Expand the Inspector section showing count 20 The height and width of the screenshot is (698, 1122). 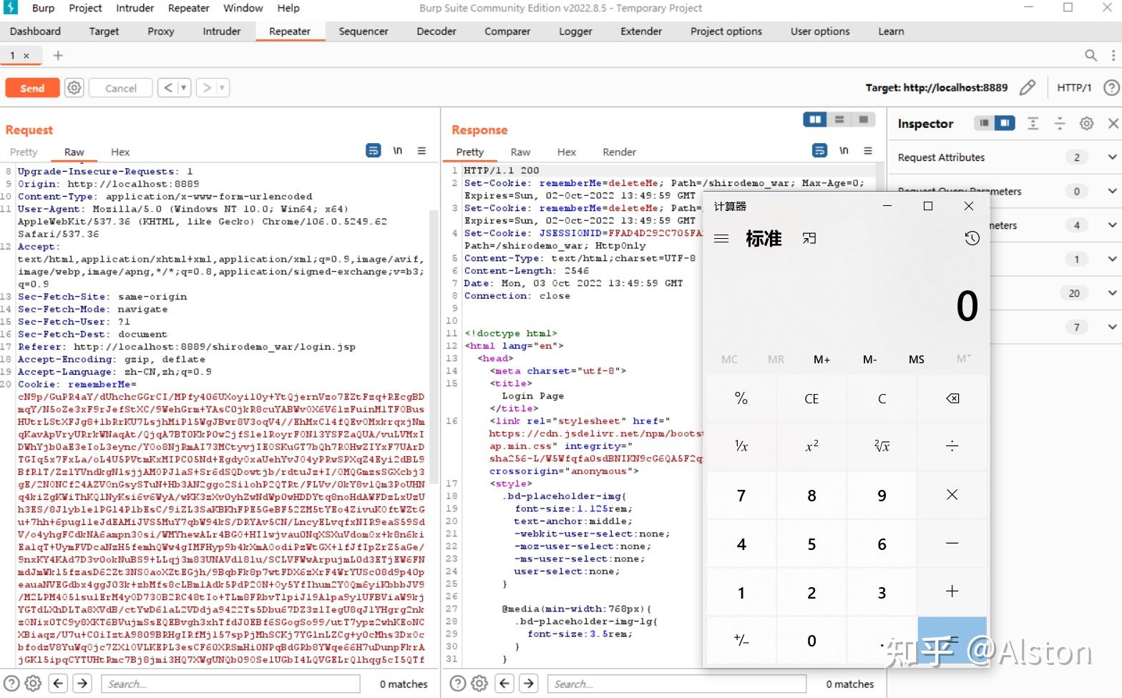(1112, 293)
